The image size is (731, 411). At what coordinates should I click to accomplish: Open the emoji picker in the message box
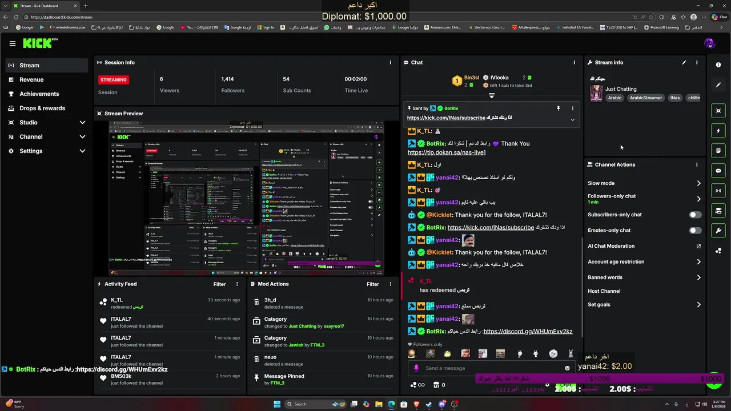pyautogui.click(x=567, y=368)
